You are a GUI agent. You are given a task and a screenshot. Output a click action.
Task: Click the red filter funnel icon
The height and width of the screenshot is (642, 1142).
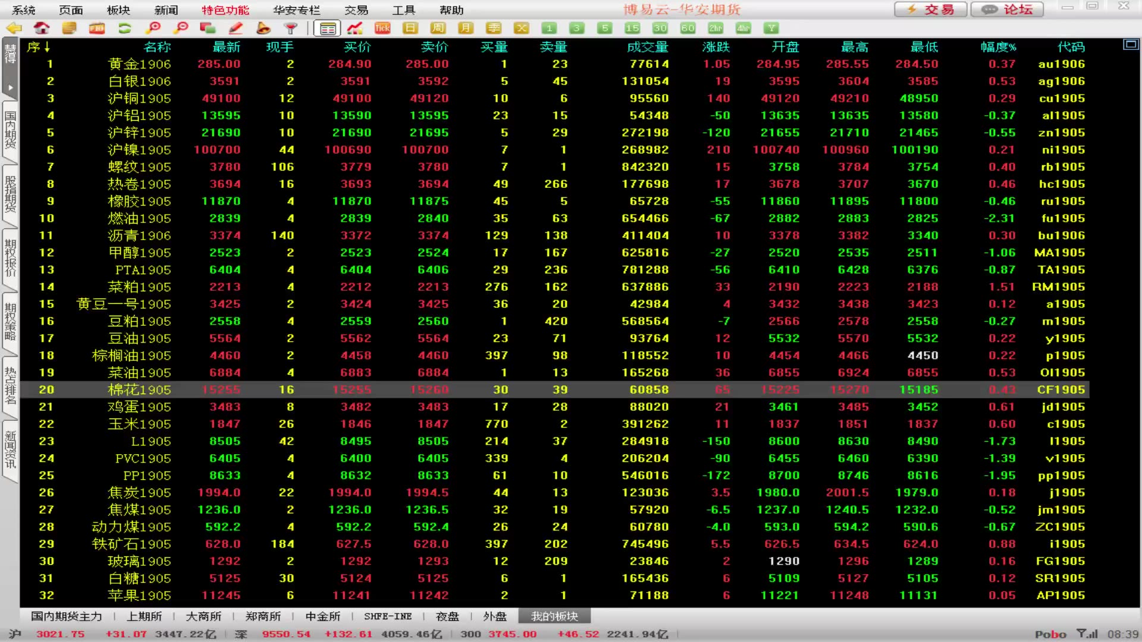point(291,28)
